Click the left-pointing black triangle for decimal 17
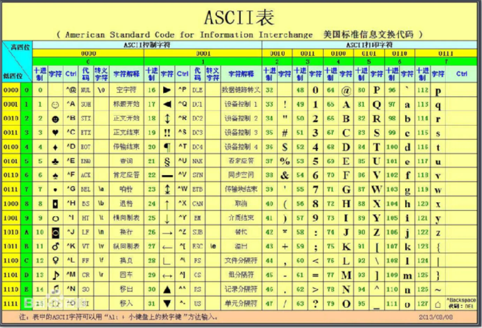The image size is (482, 328). (x=167, y=104)
